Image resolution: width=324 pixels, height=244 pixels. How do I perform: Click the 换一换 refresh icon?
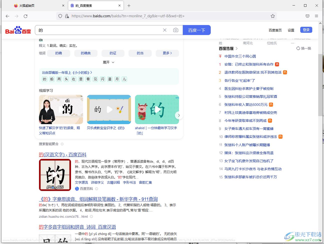pyautogui.click(x=298, y=48)
